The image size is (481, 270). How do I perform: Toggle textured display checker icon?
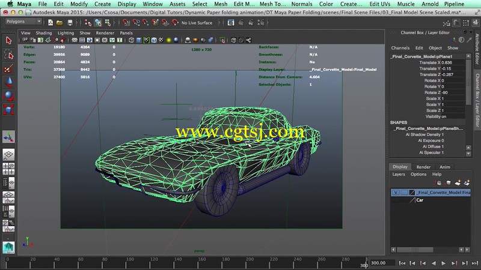coord(161,40)
